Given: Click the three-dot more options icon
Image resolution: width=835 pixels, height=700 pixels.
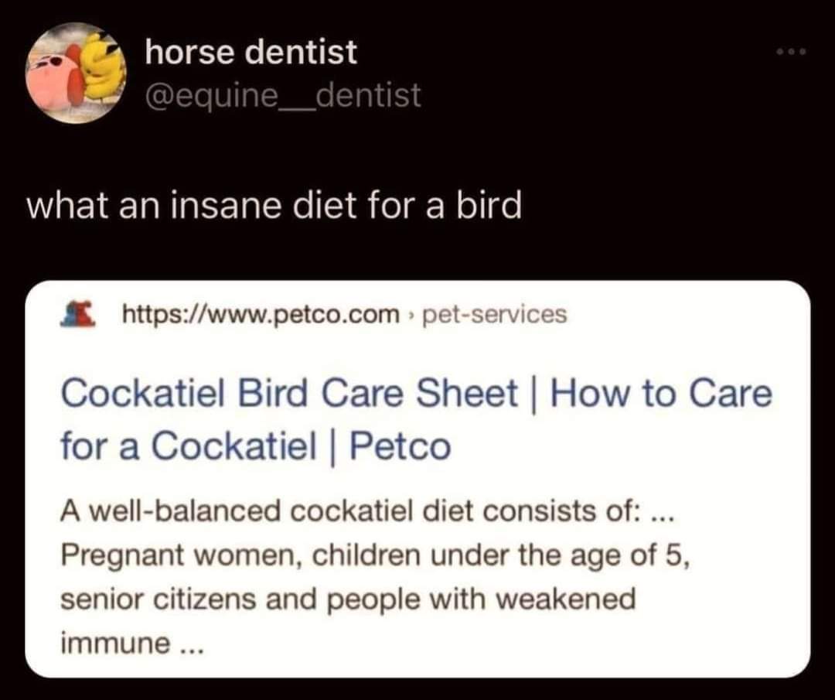Looking at the screenshot, I should point(792,53).
